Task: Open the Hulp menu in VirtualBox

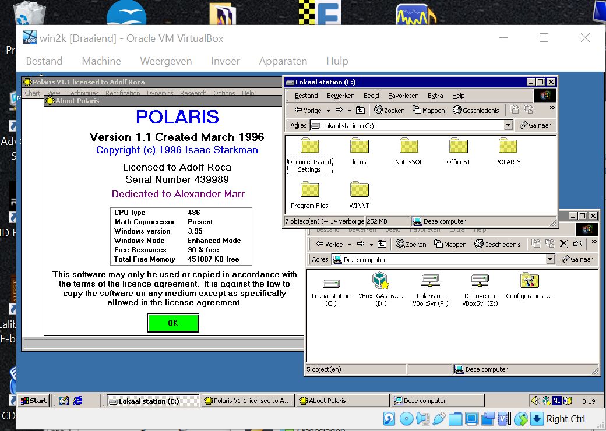Action: point(337,61)
